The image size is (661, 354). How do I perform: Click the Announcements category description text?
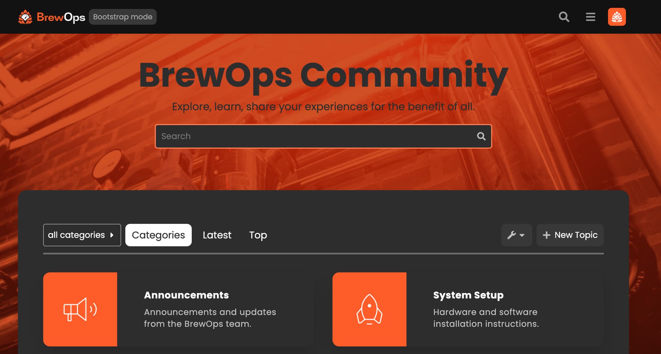click(210, 318)
